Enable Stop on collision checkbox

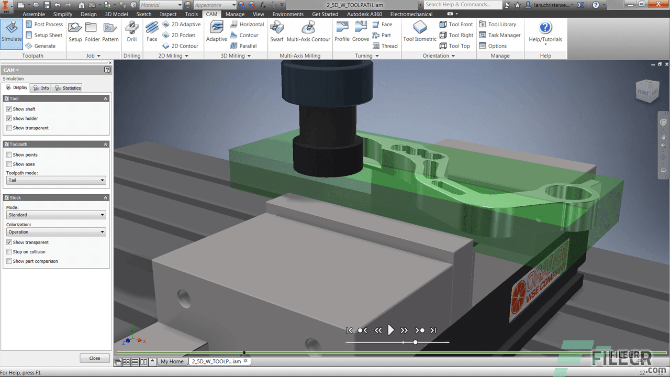[9, 252]
